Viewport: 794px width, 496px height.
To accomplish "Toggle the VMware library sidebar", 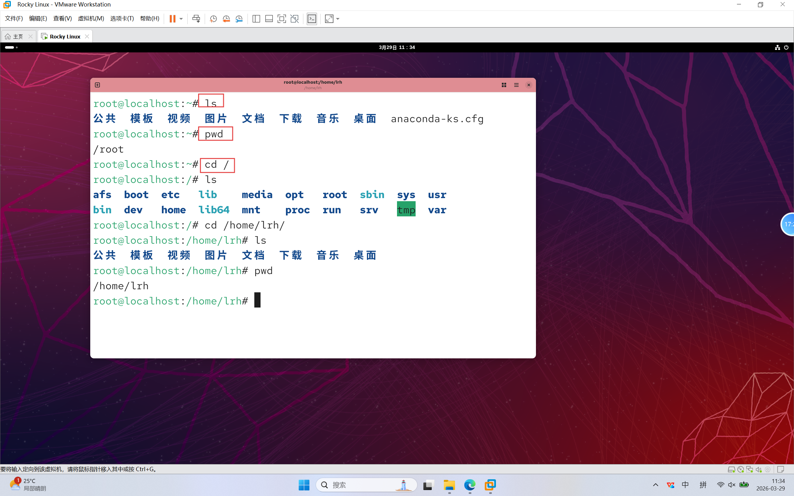I will (256, 19).
